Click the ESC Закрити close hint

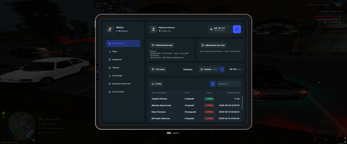(x=173, y=133)
